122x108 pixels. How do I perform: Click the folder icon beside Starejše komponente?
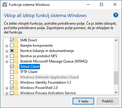coord(16,45)
